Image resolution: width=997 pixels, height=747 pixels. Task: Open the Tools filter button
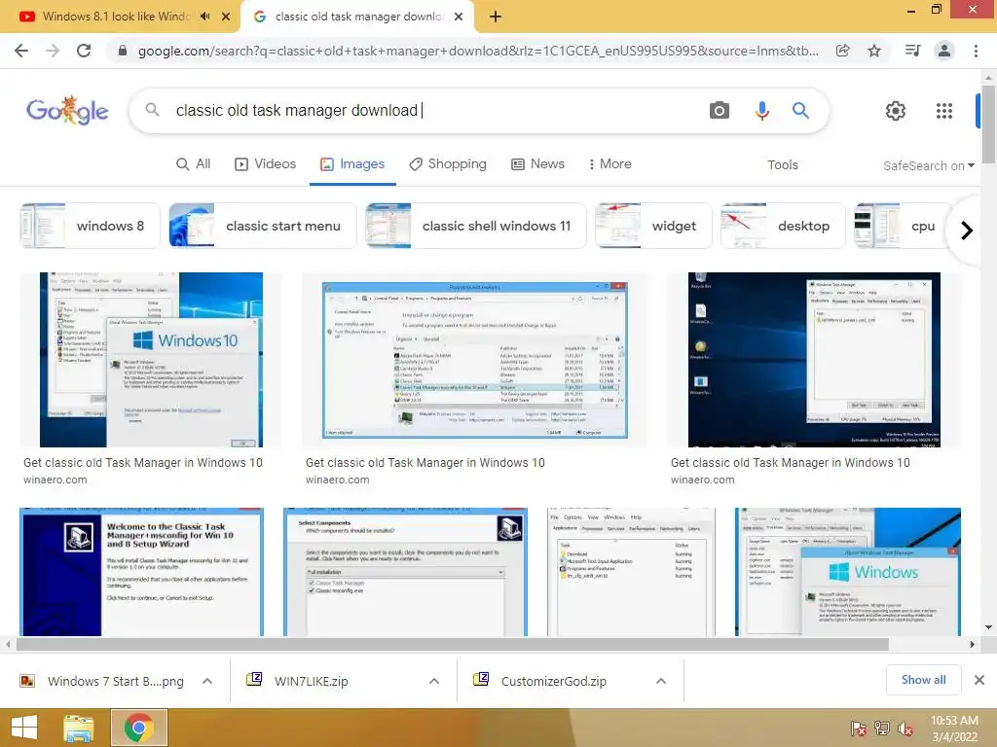pyautogui.click(x=782, y=165)
